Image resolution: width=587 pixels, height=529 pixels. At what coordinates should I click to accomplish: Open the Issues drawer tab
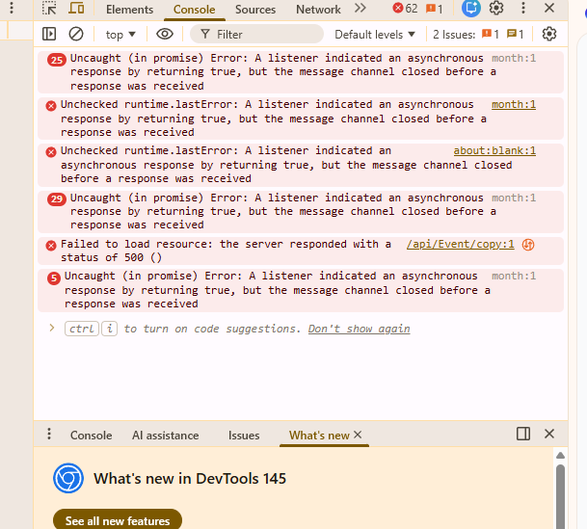click(244, 436)
